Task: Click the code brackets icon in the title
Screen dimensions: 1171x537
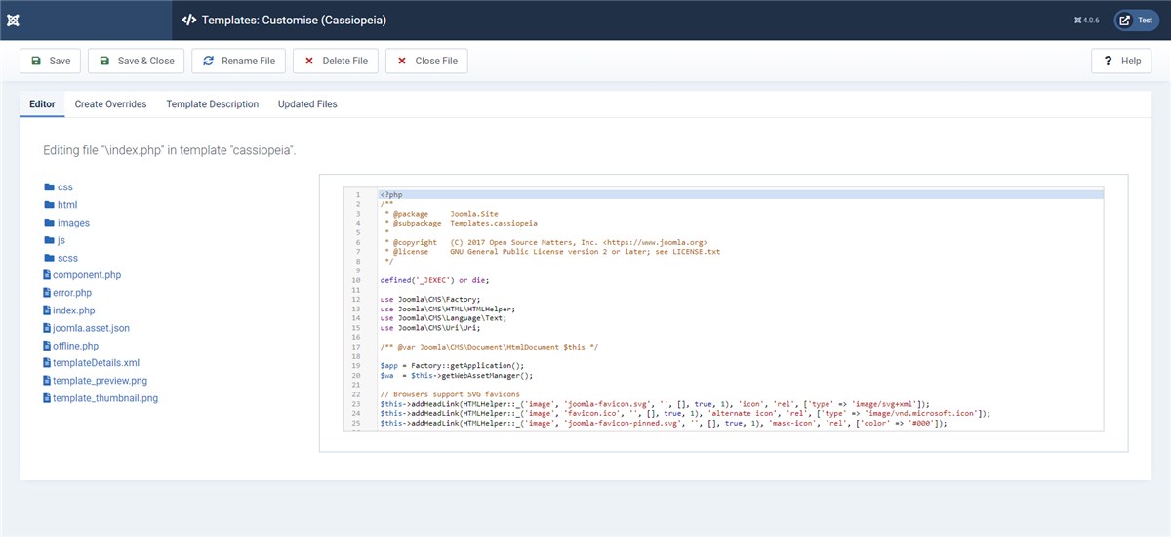Action: point(189,20)
